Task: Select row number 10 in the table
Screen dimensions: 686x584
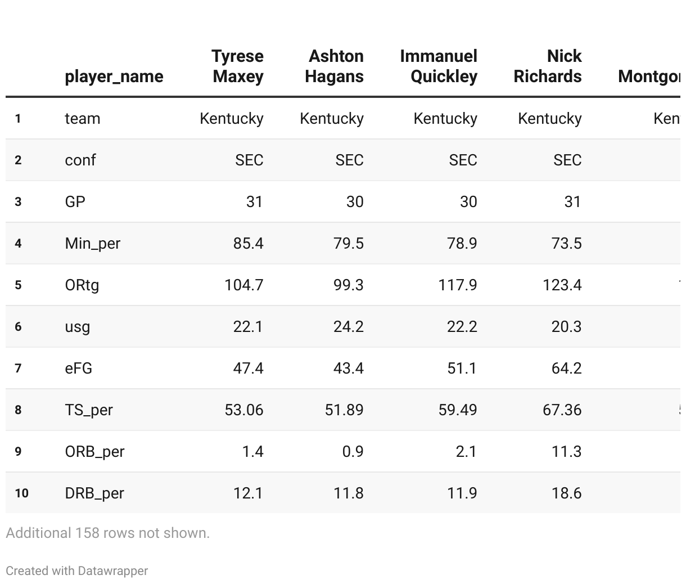Action: pyautogui.click(x=21, y=493)
